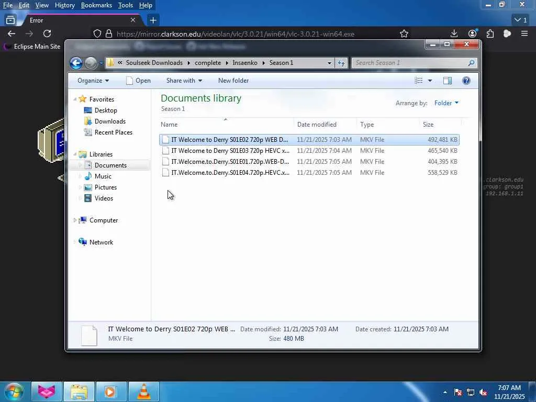Click the change view icon
This screenshot has height=402, width=536.
coord(418,81)
